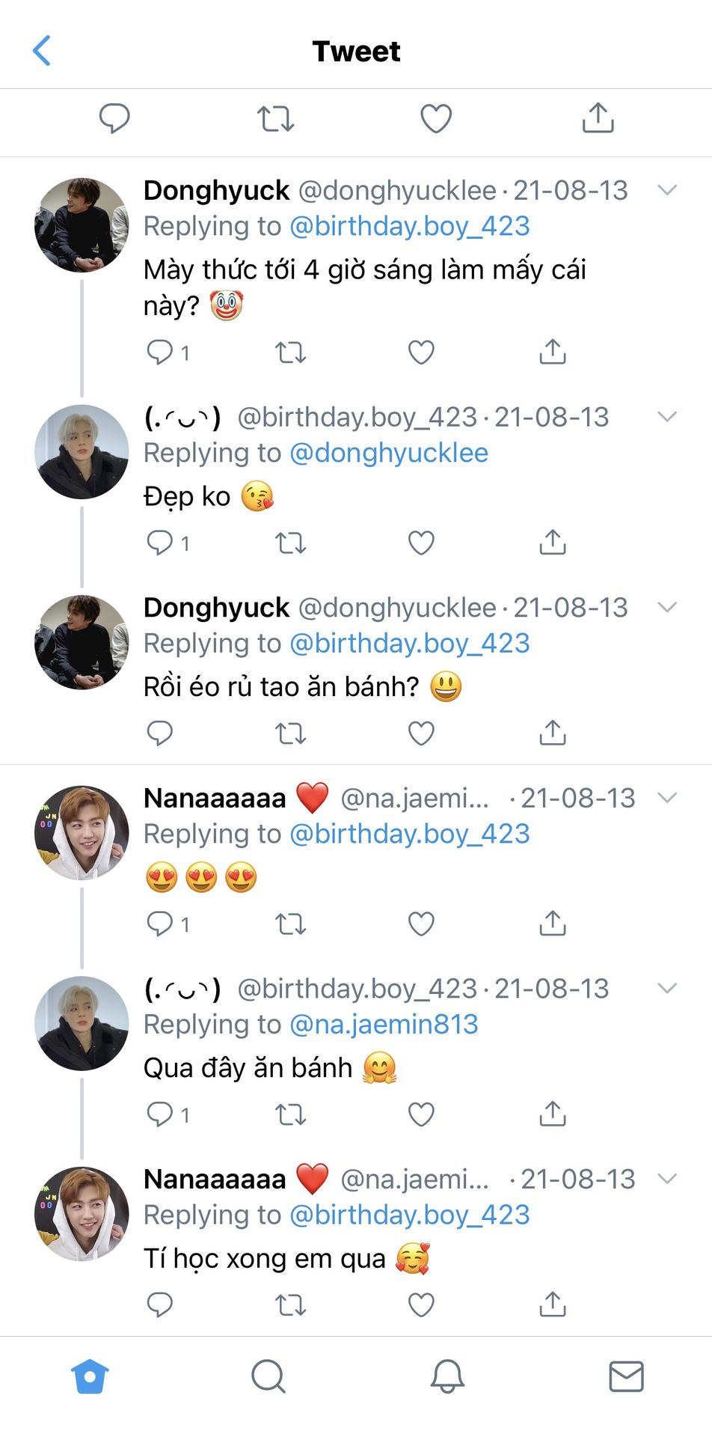712x1437 pixels.
Task: Go back using the blue back arrow
Action: (42, 51)
